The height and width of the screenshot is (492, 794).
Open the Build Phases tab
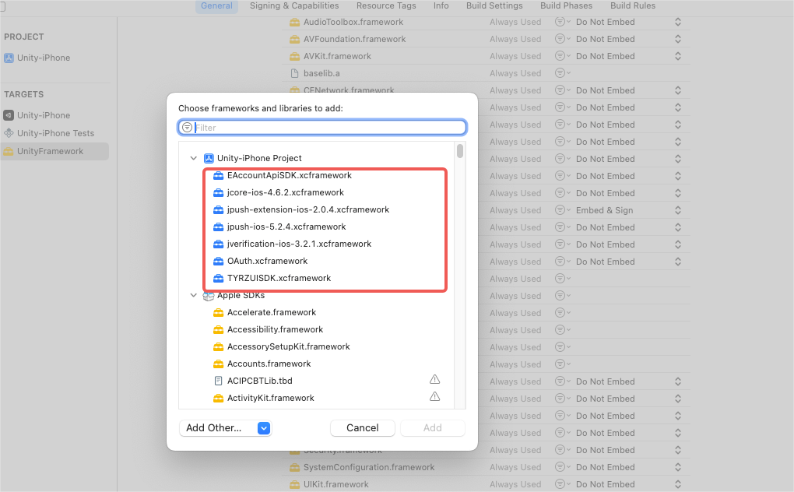click(566, 6)
